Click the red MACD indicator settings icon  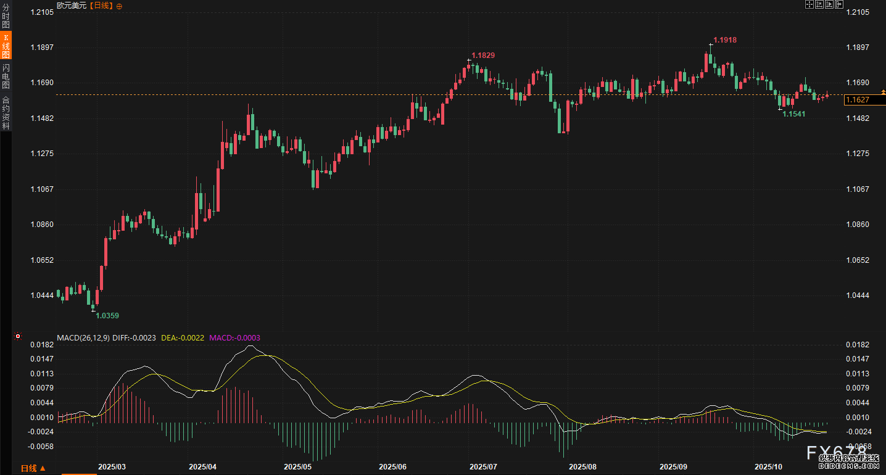click(18, 337)
